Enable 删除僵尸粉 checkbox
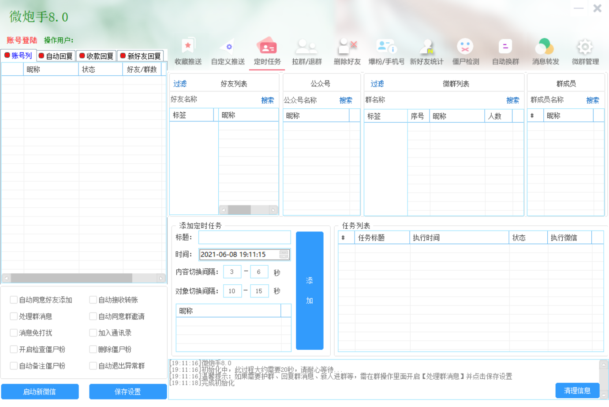The image size is (609, 407). [93, 349]
